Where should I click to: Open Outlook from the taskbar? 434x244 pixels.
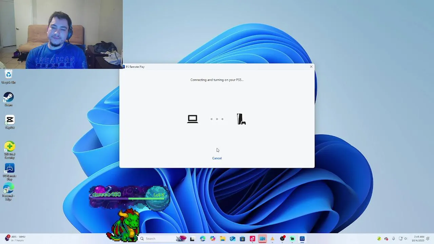pyautogui.click(x=232, y=239)
